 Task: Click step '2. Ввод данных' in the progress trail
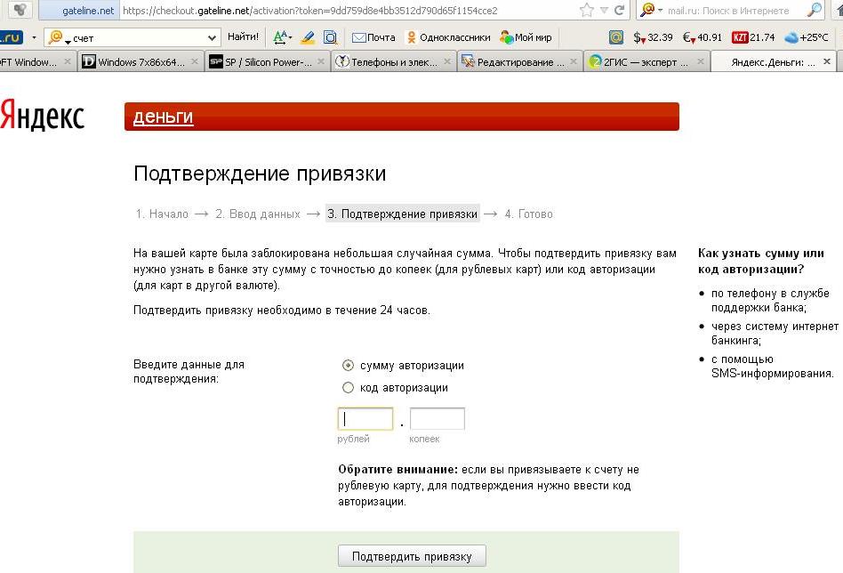click(x=258, y=214)
